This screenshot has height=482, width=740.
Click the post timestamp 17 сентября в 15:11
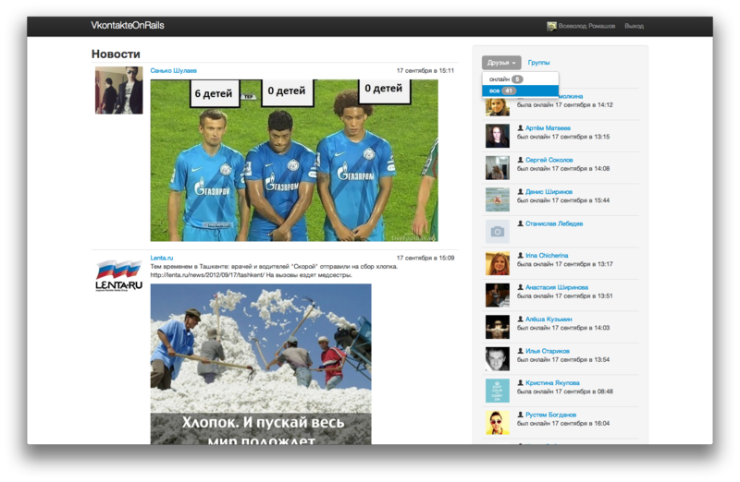tap(425, 71)
